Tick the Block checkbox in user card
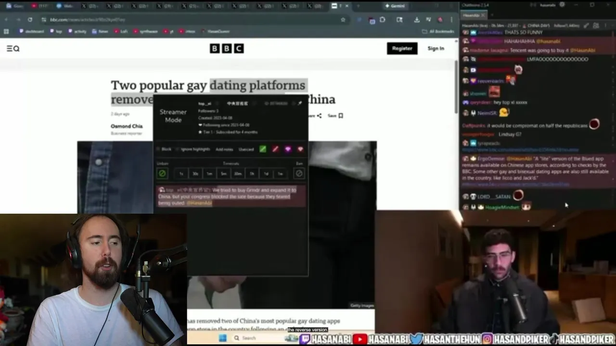 158,149
